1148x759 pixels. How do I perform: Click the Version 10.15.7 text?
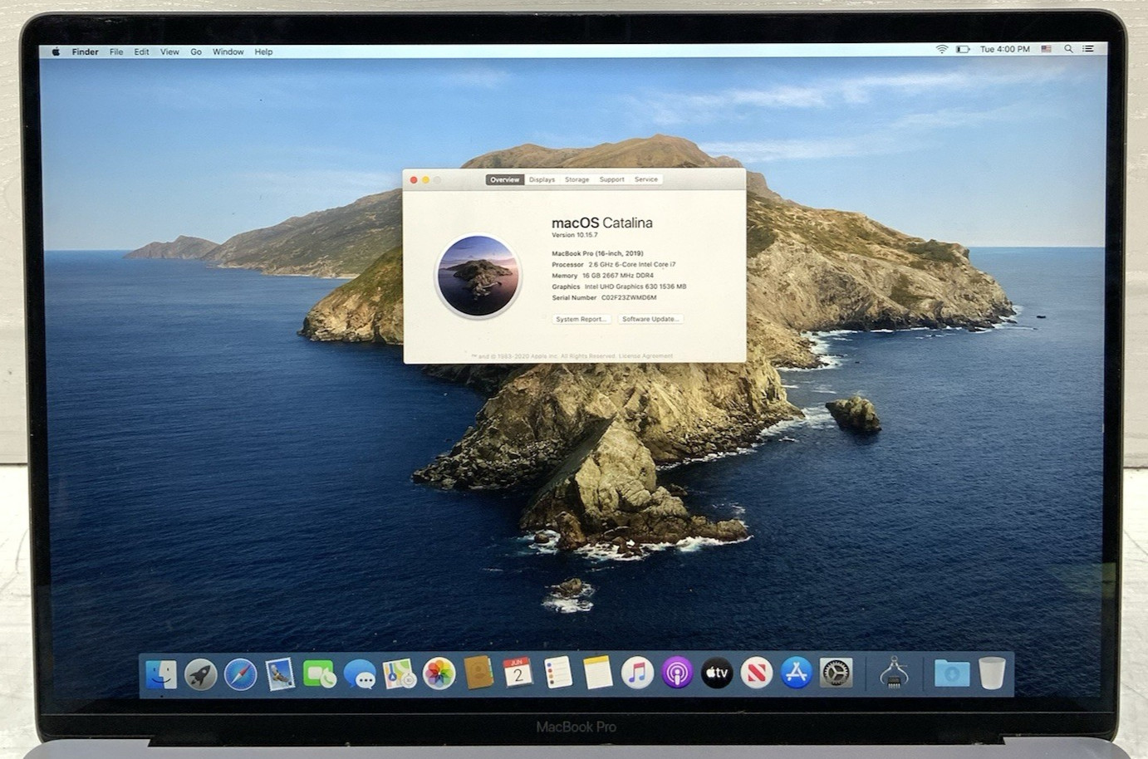coord(574,235)
